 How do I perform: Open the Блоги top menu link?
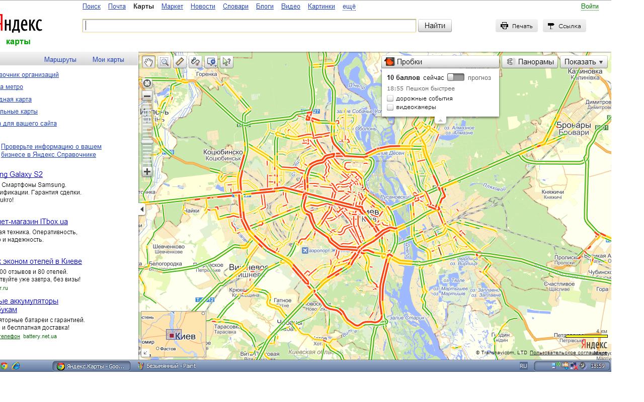tap(265, 7)
